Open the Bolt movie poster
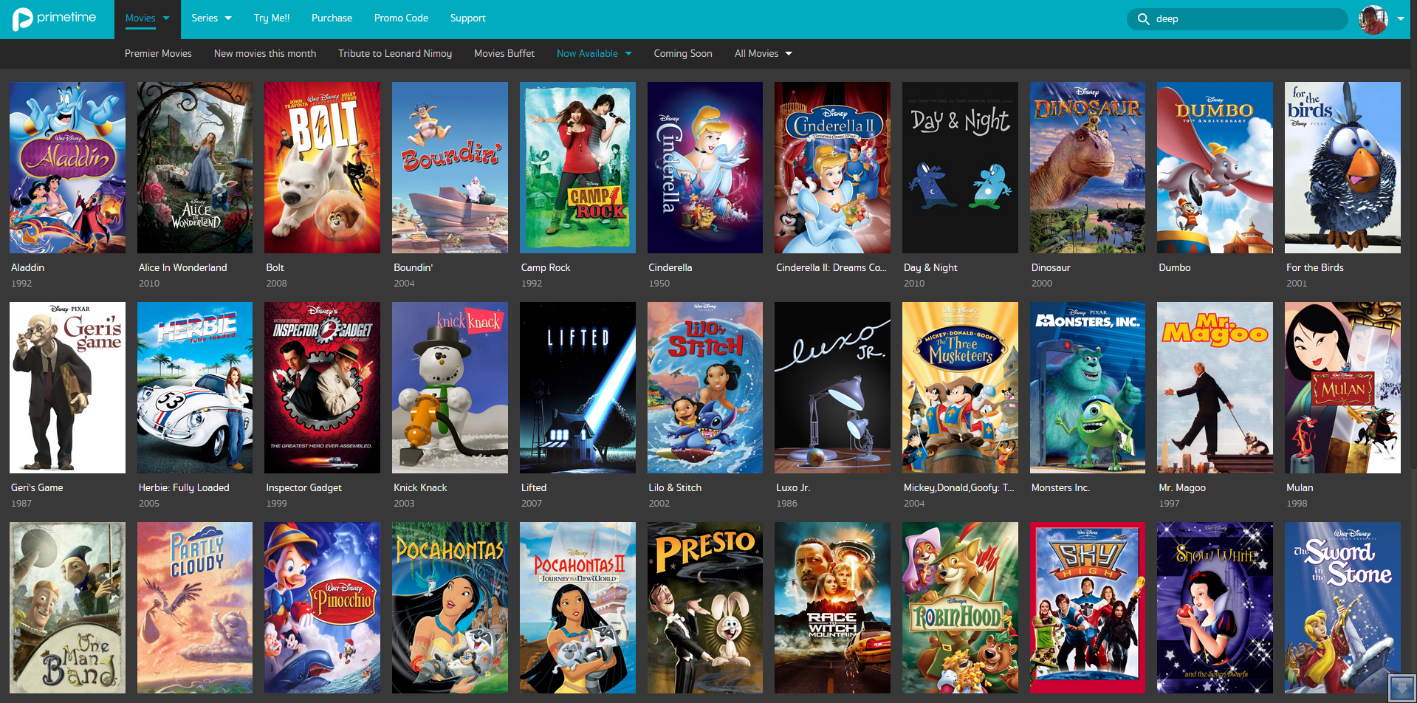This screenshot has height=703, width=1417. click(322, 168)
